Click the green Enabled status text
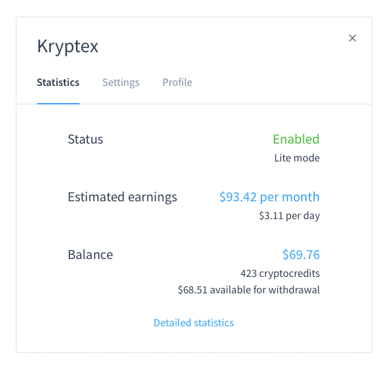391x371 pixels. click(296, 139)
